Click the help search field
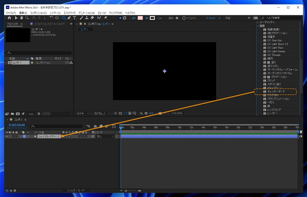This screenshot has height=197, width=307. point(281,18)
